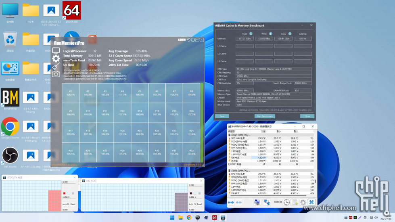Select thread tile #1 in RunMemtestPro grid
Image resolution: width=395 pixels, height=222 pixels.
pos(71,93)
